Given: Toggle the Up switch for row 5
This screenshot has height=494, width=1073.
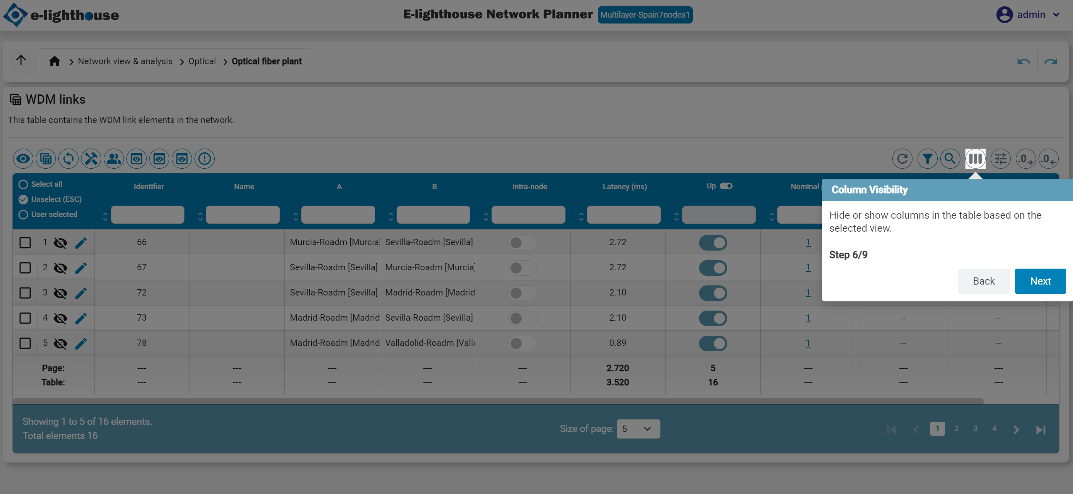Looking at the screenshot, I should coord(713,343).
